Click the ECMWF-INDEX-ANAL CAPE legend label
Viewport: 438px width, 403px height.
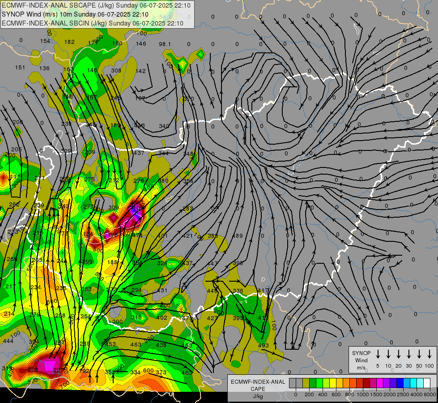(x=258, y=385)
